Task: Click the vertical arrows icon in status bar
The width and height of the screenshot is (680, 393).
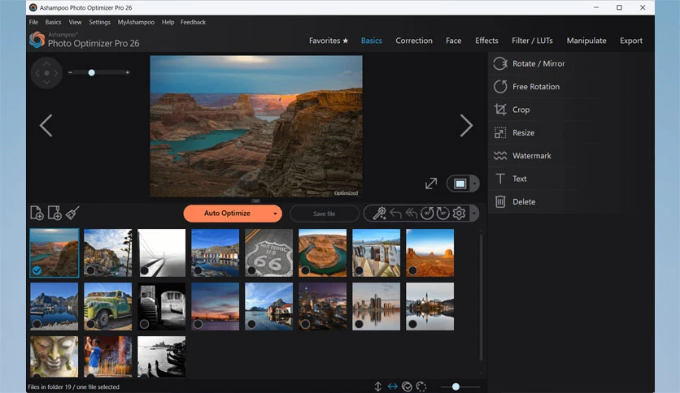Action: tap(377, 387)
